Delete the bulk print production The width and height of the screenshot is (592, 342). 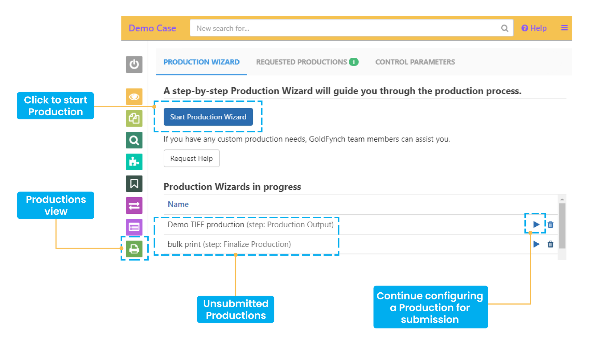click(551, 244)
